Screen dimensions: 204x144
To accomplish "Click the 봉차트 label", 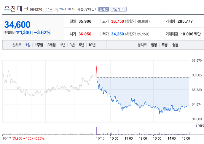I will tap(142, 45).
